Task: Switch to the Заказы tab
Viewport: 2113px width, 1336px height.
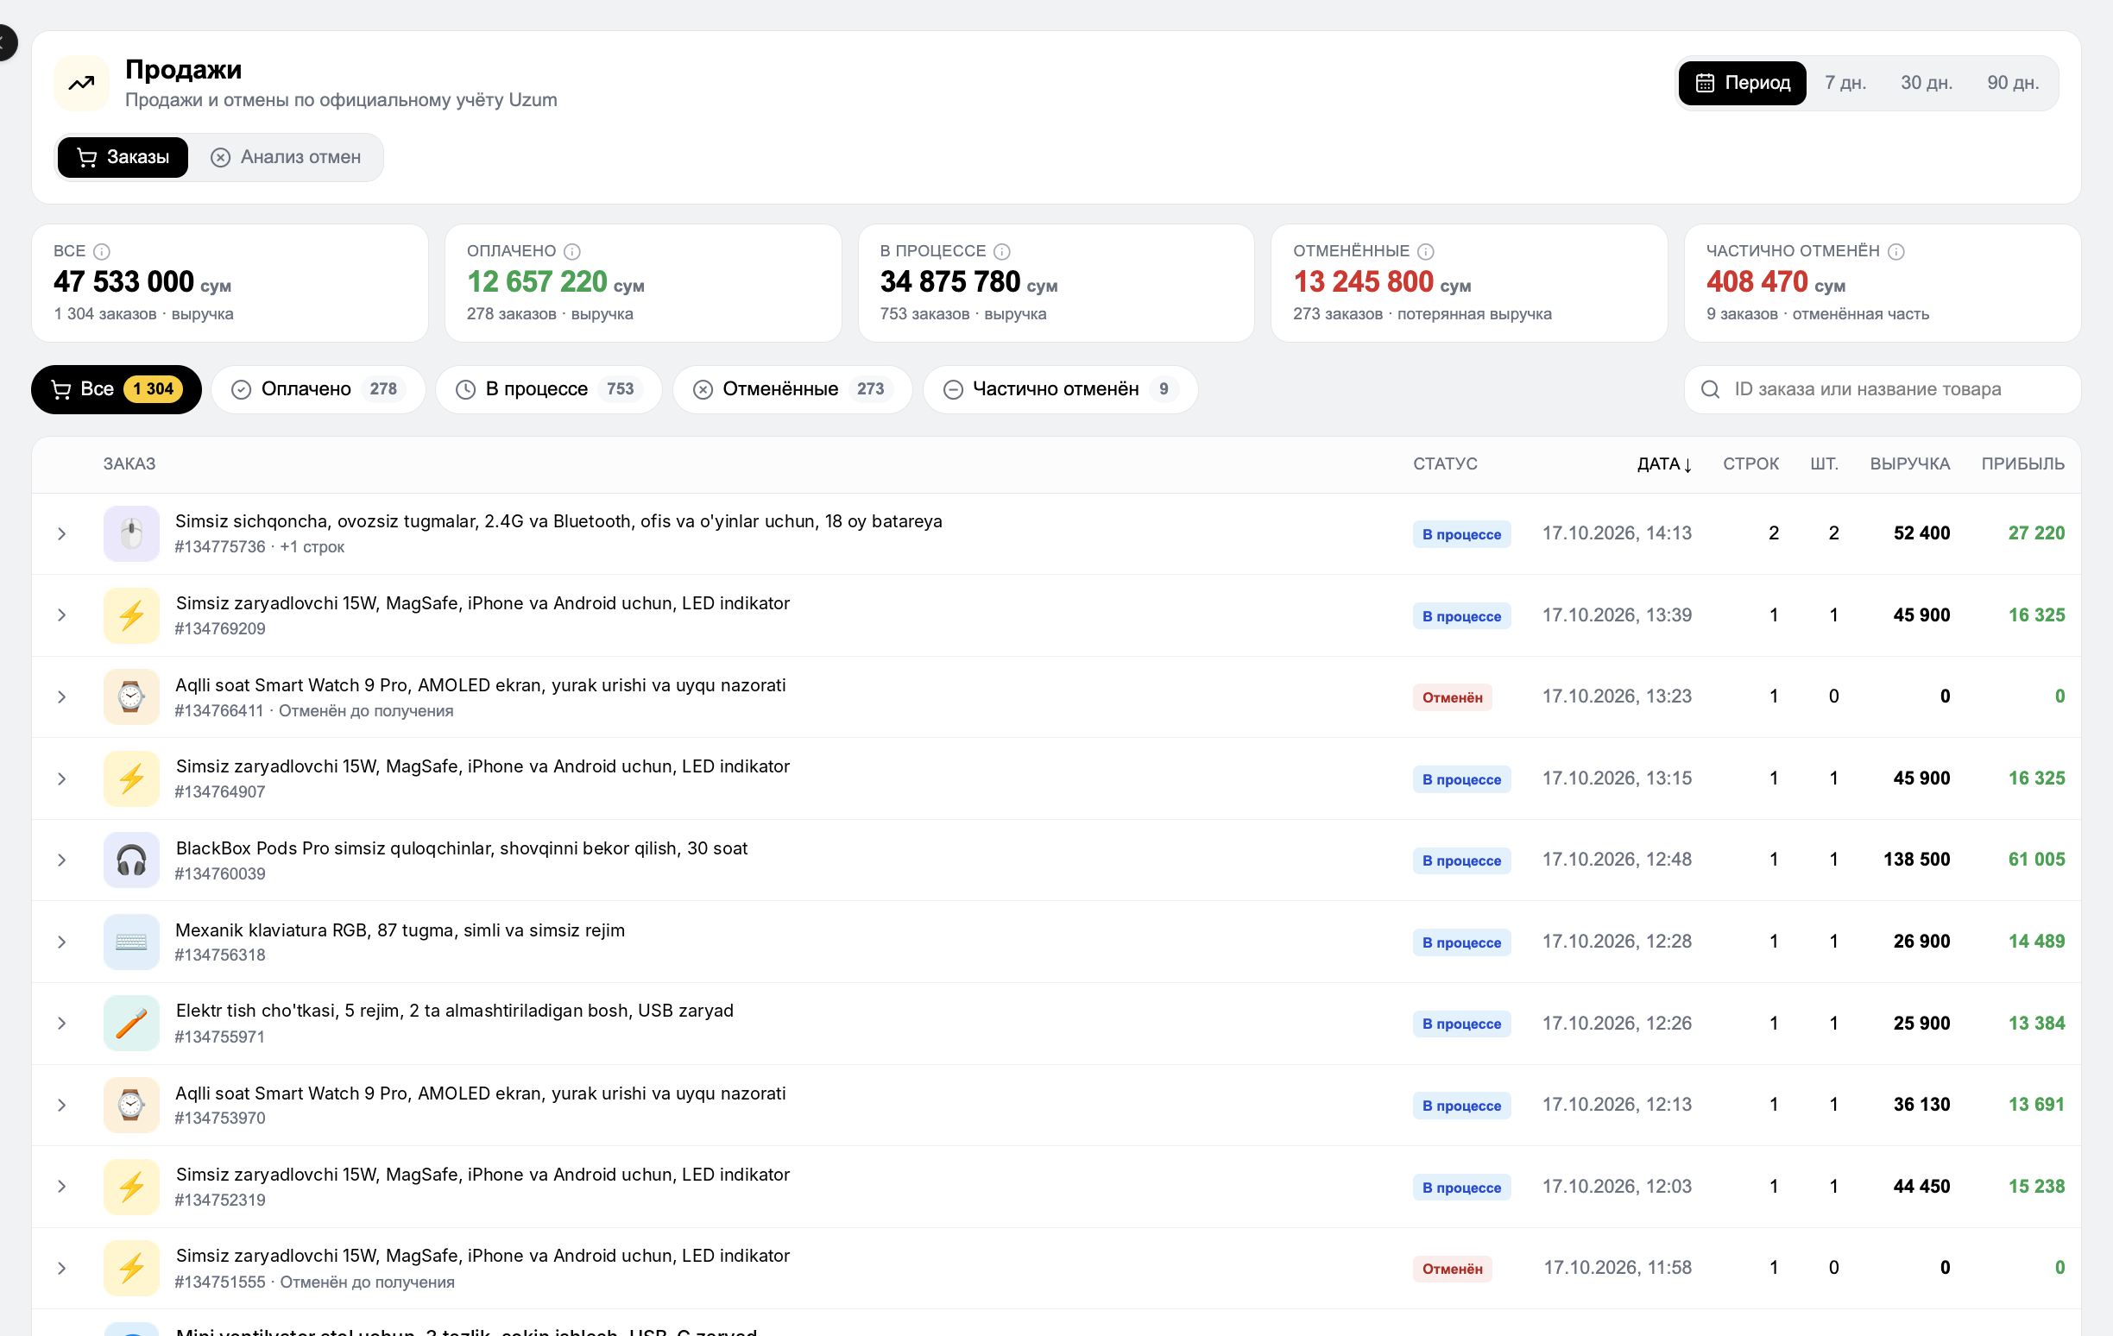Action: 123,157
